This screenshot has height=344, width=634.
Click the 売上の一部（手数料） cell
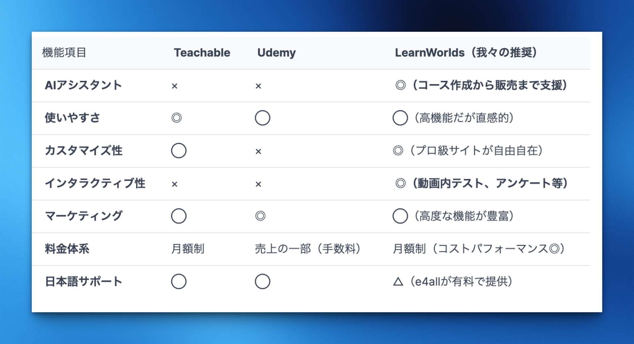(308, 249)
